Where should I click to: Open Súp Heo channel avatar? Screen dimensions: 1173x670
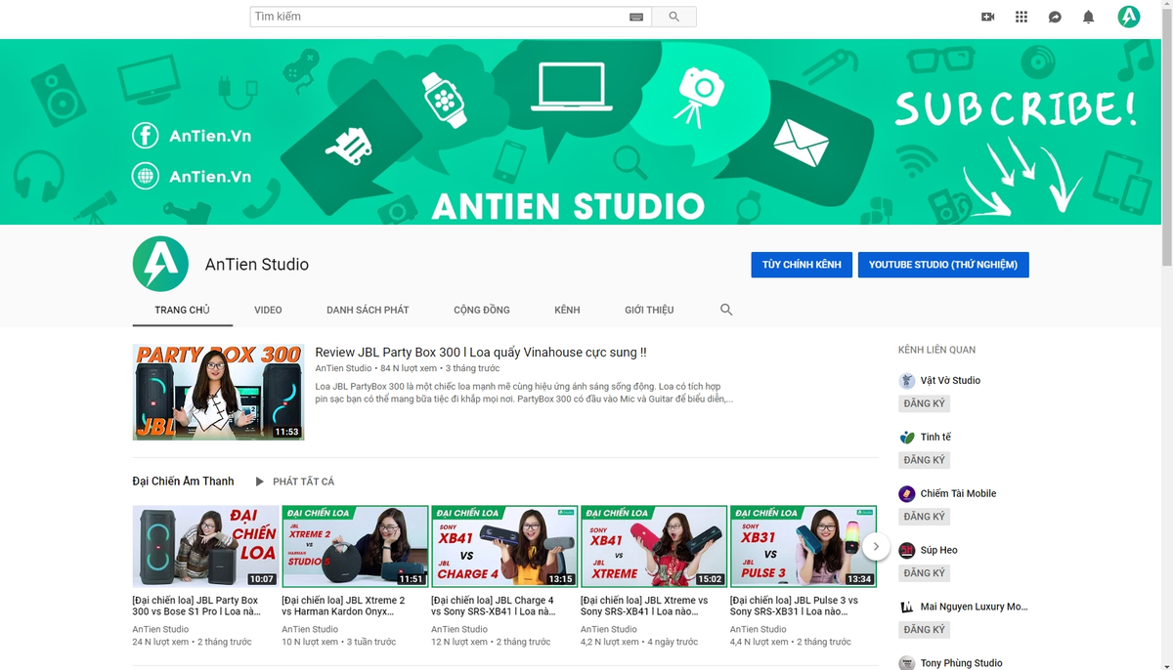(x=907, y=550)
